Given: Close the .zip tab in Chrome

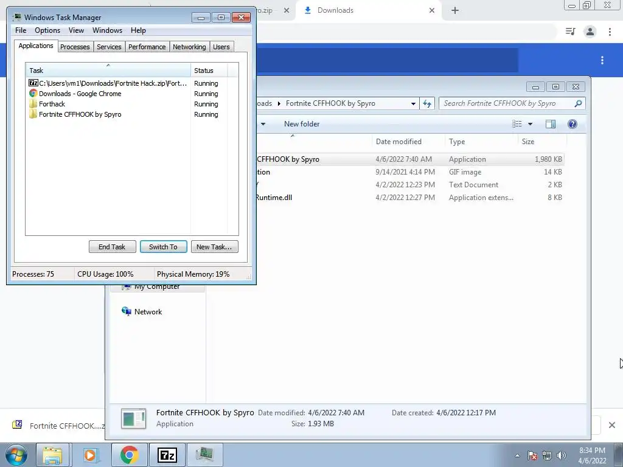Looking at the screenshot, I should tap(287, 10).
